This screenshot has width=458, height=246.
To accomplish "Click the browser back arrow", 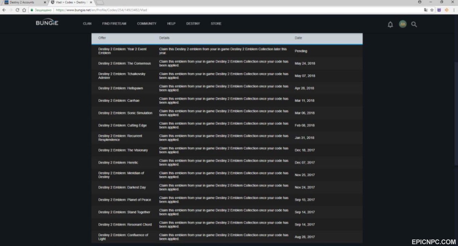I will tap(4, 10).
